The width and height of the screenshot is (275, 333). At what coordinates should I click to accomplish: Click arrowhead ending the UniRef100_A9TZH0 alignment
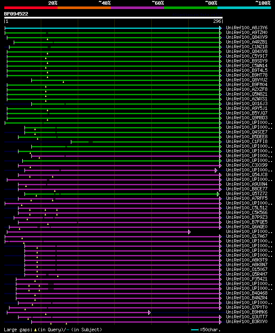pos(220,33)
